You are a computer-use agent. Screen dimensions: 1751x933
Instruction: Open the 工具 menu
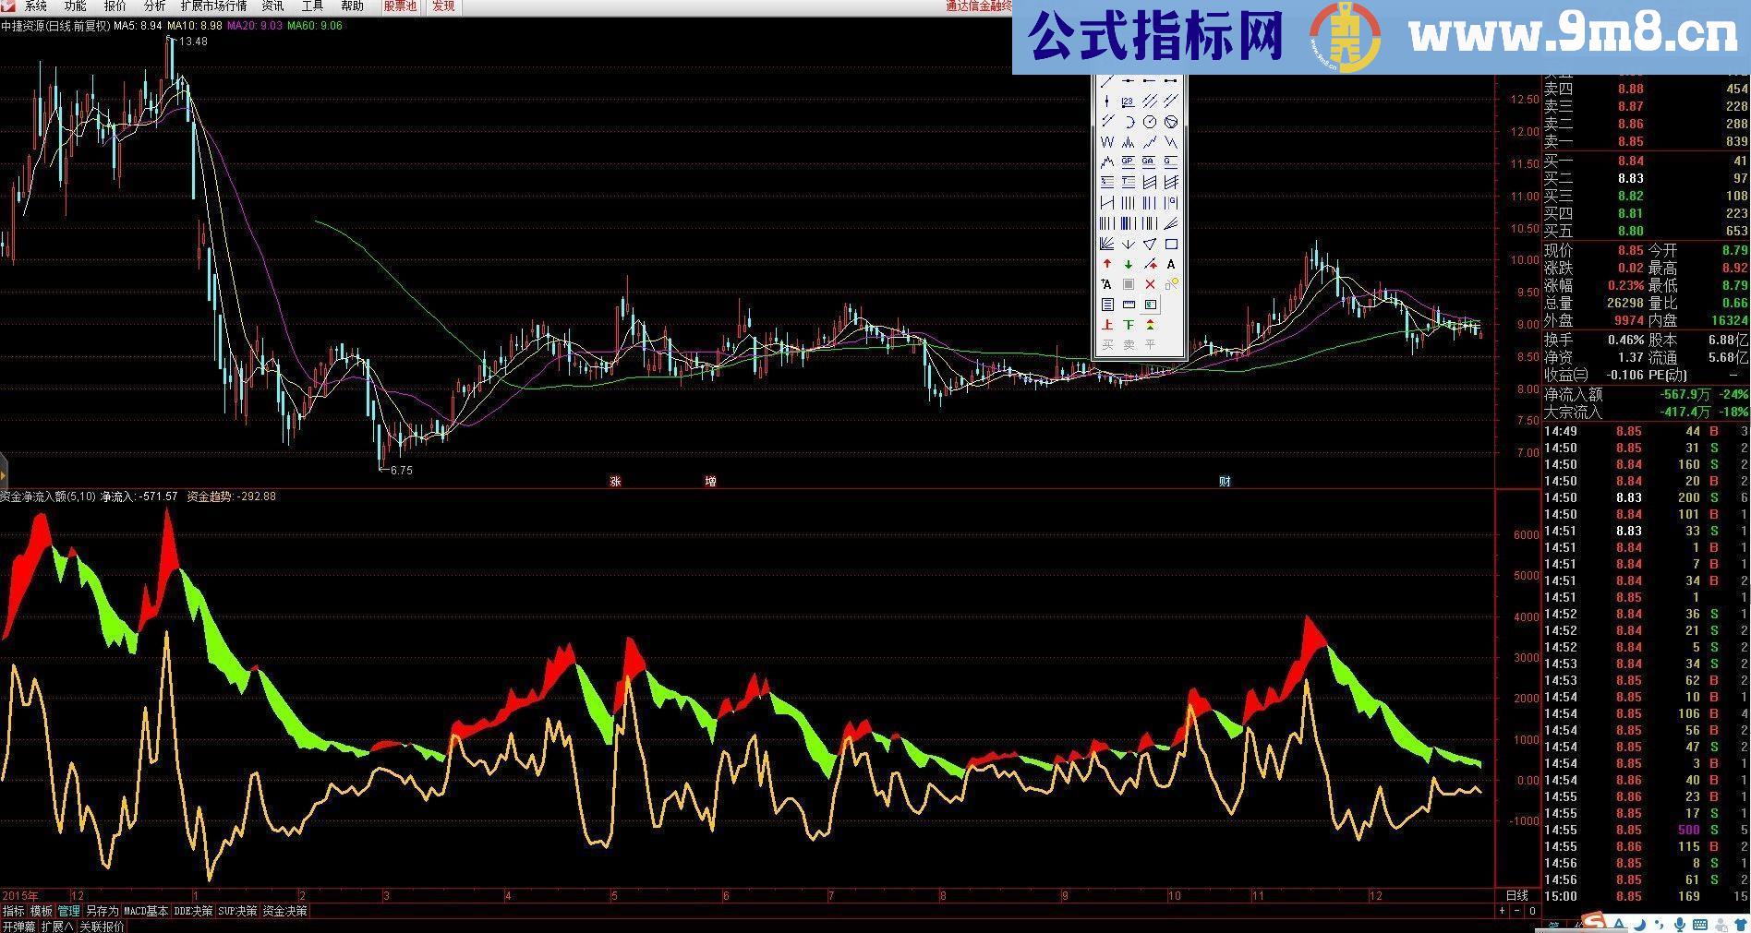[x=309, y=6]
